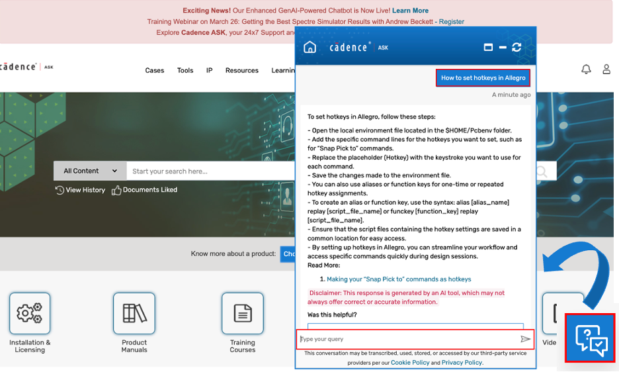
Task: Open the Product Manuals books icon
Action: click(x=134, y=313)
